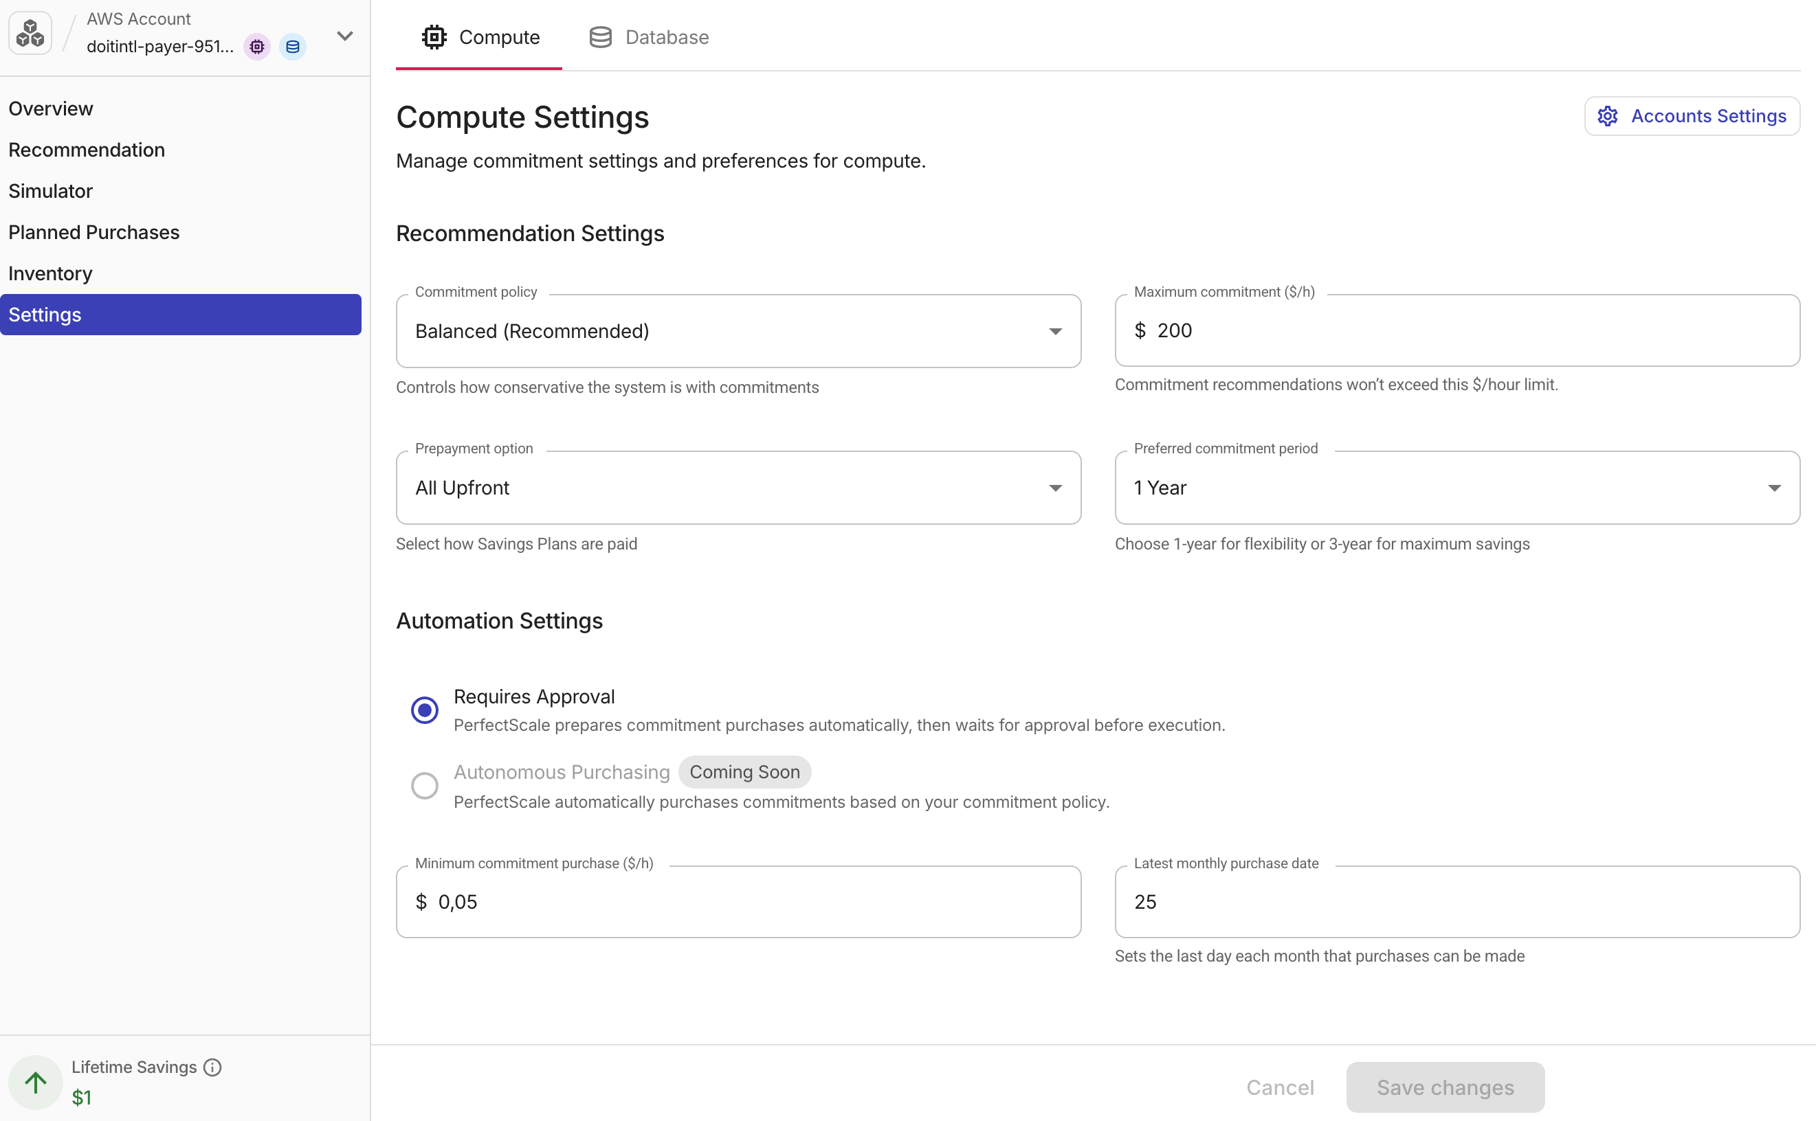Select the Autonomous Purchasing radio button
This screenshot has height=1121, width=1816.
(x=424, y=785)
